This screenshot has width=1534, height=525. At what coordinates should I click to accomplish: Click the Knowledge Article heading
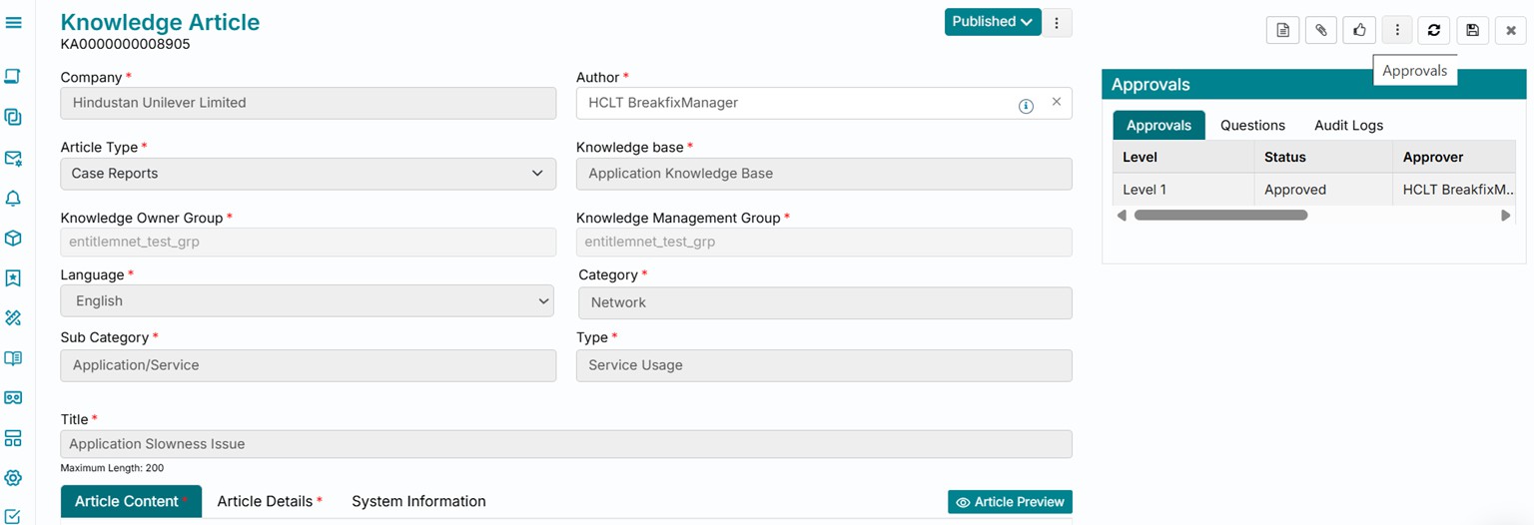click(x=160, y=22)
